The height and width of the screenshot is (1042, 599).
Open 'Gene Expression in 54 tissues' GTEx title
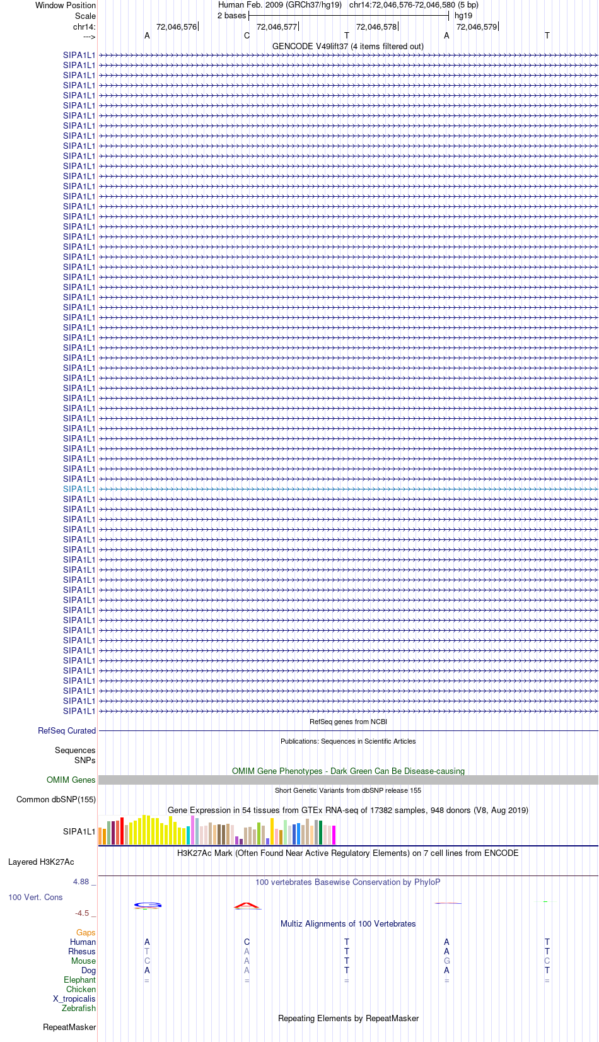[x=348, y=810]
